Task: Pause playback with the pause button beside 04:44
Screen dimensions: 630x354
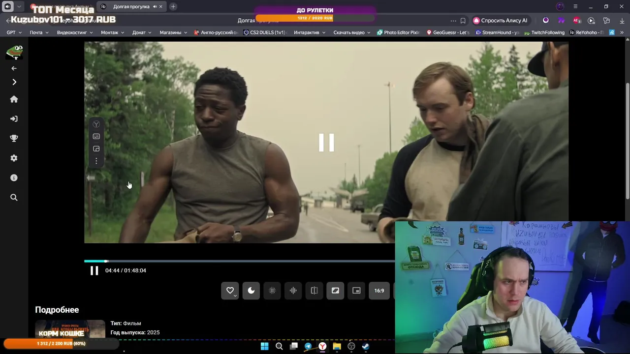Action: (94, 270)
